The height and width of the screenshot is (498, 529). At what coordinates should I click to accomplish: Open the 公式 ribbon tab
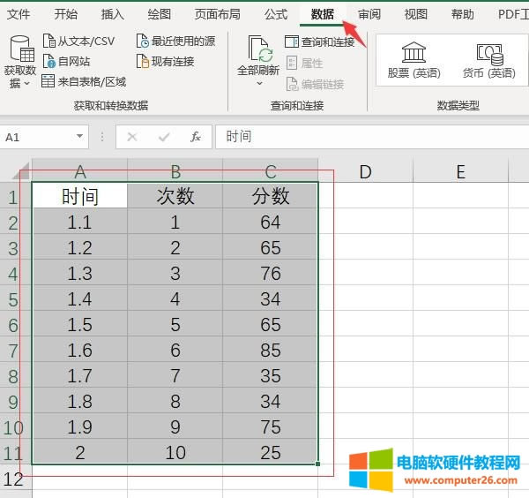[x=275, y=14]
